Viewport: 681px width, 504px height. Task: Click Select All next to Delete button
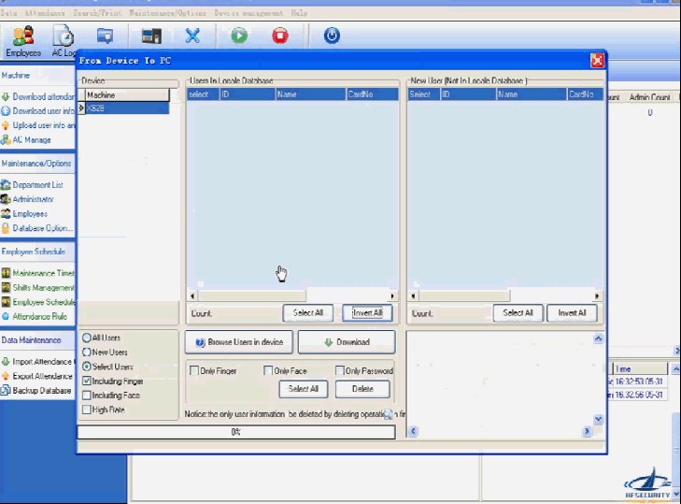pyautogui.click(x=304, y=389)
